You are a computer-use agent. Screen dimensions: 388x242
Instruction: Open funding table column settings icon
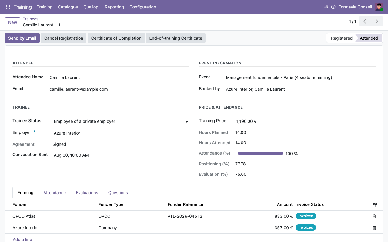pyautogui.click(x=375, y=205)
